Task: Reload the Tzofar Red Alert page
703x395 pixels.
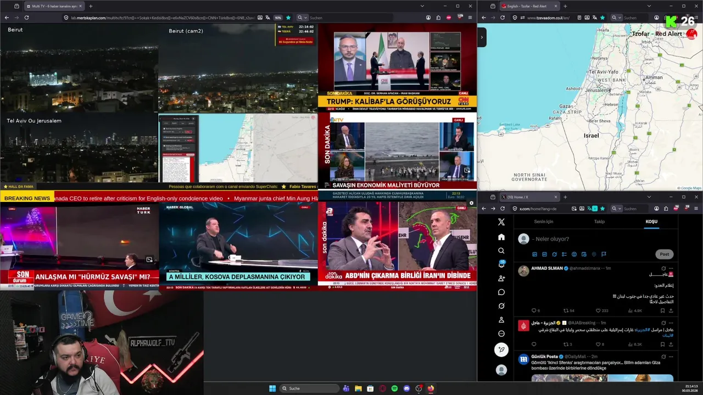Action: (x=502, y=18)
